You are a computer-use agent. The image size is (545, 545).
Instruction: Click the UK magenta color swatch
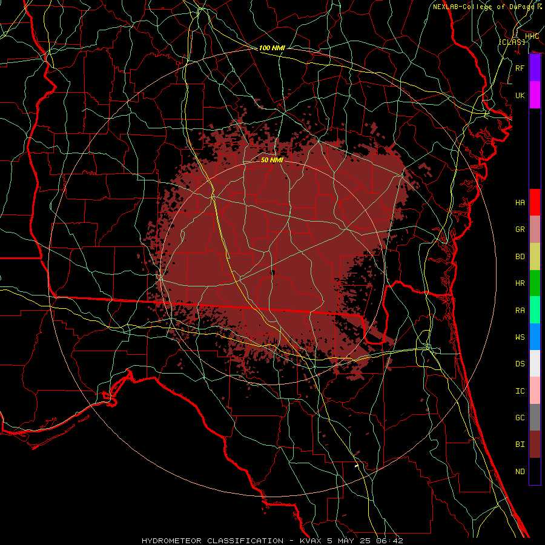pyautogui.click(x=535, y=95)
